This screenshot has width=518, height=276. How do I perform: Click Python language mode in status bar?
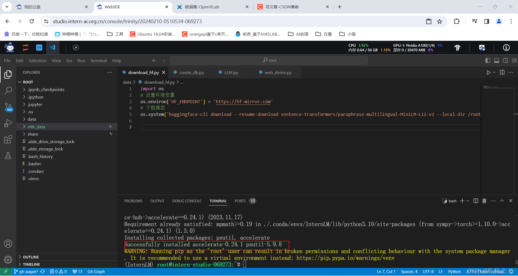455,271
